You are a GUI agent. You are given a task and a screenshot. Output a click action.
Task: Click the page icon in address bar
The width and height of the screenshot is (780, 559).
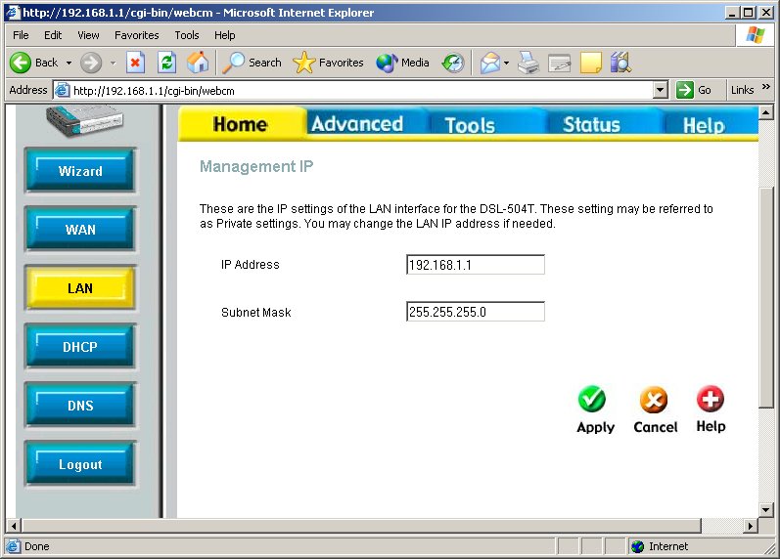[62, 91]
